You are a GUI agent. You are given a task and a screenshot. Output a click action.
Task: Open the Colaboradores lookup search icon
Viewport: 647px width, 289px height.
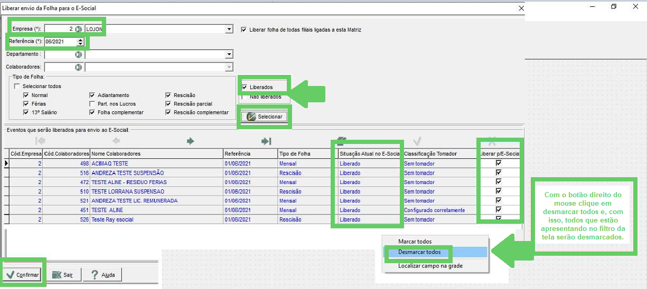pos(78,67)
